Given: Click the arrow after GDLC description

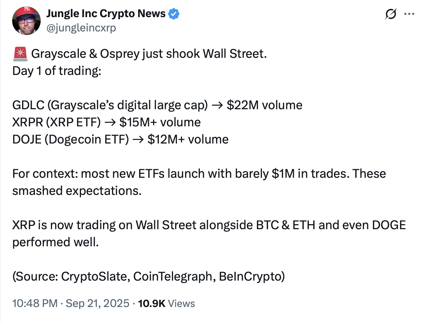Looking at the screenshot, I should 217,105.
